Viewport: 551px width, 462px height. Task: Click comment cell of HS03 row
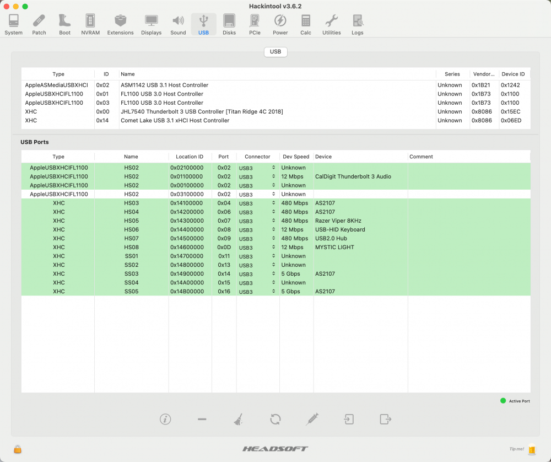[x=469, y=203]
